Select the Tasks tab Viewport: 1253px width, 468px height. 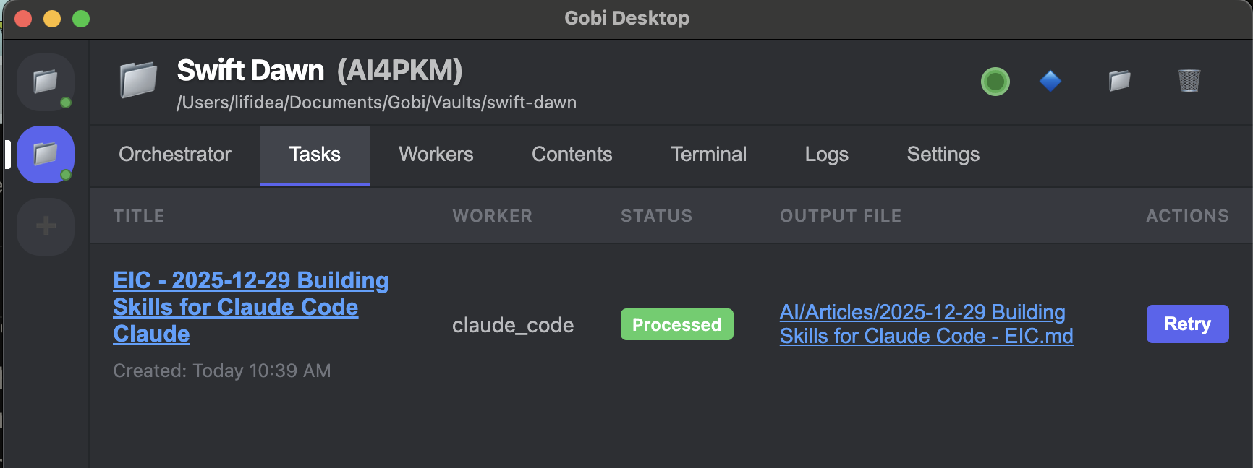pyautogui.click(x=315, y=155)
